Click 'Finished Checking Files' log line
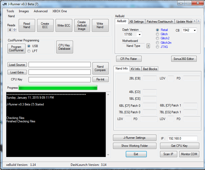Screen dimensions: 205x170 click(21, 121)
